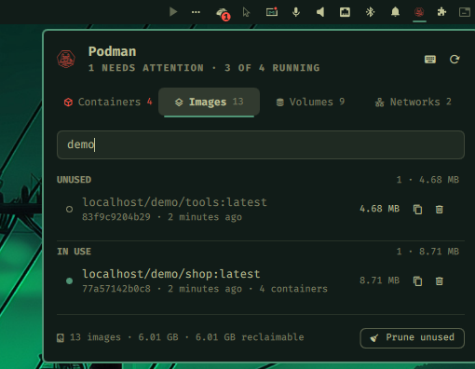Click the 4 containers label on shop image
The width and height of the screenshot is (475, 369).
coord(293,289)
